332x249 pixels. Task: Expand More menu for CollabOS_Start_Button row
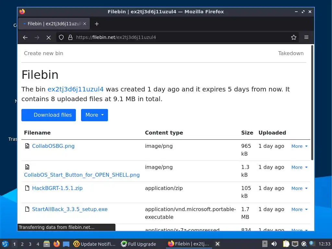[x=299, y=167]
